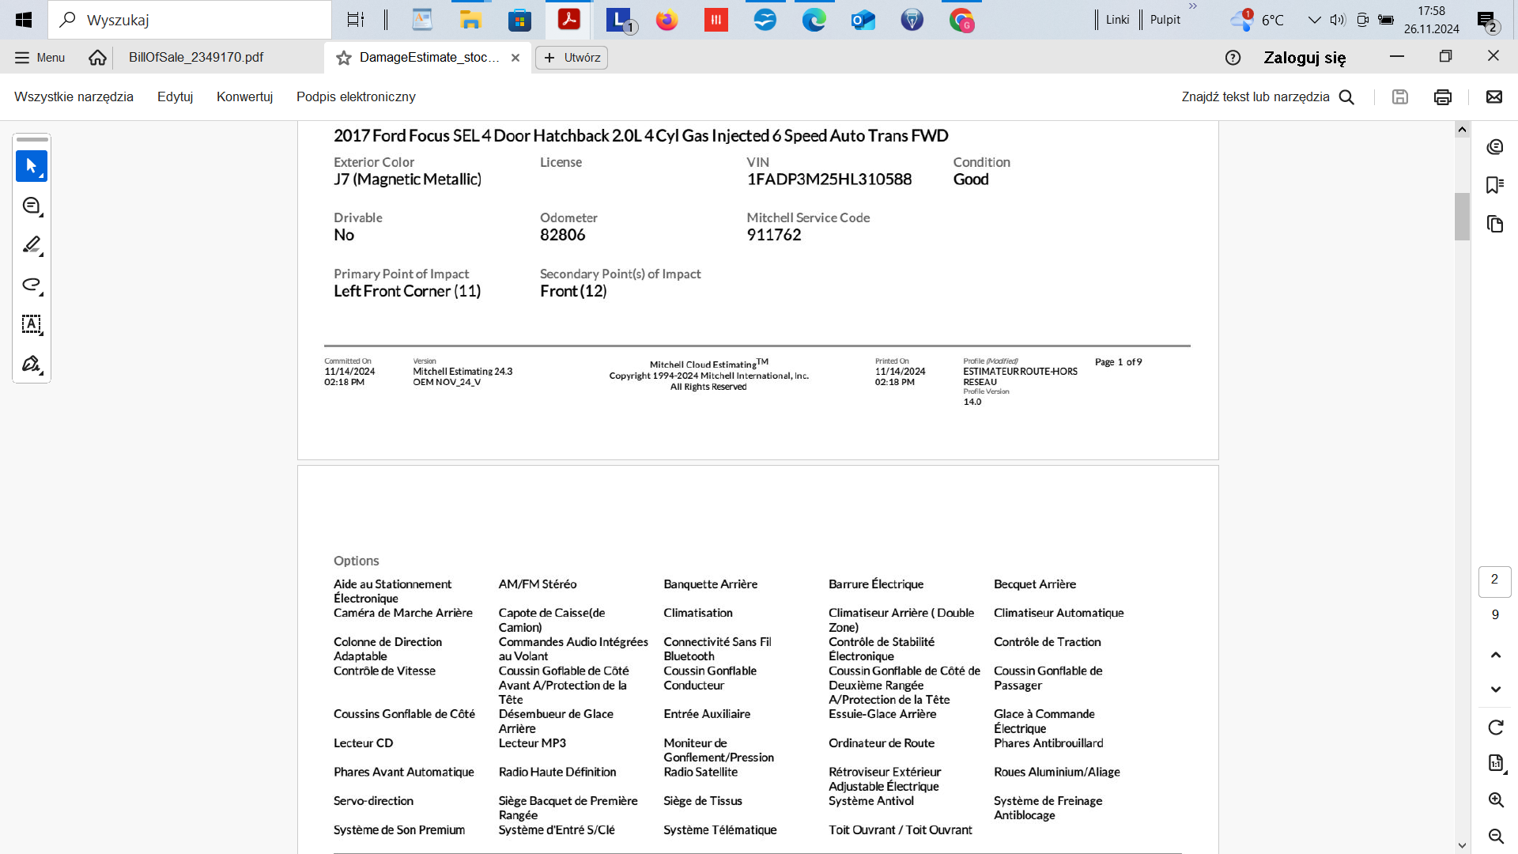The width and height of the screenshot is (1518, 854).
Task: Open the weather widget showing 6°C
Action: (x=1257, y=20)
